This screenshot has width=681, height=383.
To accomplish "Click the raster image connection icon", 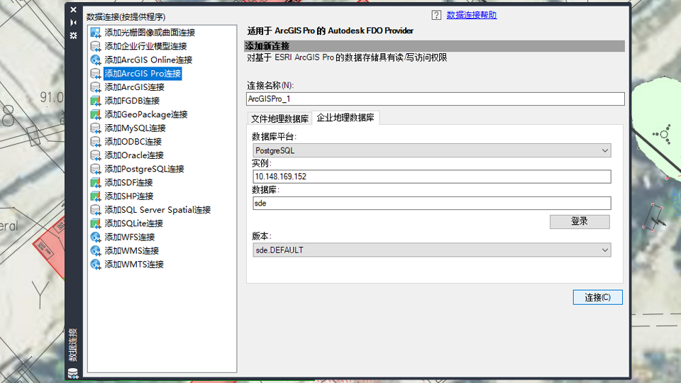I will tap(96, 33).
